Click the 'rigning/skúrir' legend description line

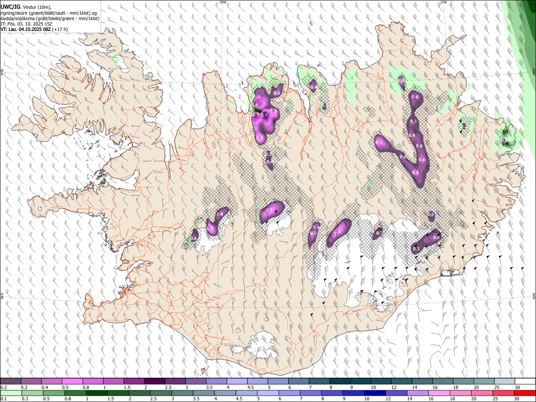(x=49, y=13)
